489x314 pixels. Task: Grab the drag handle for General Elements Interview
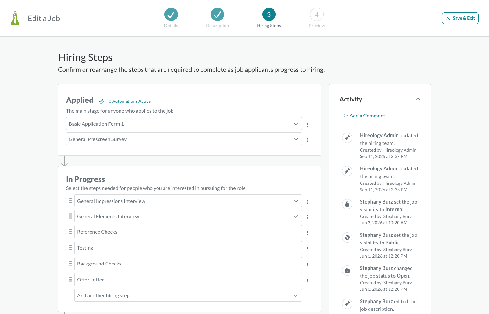[70, 216]
